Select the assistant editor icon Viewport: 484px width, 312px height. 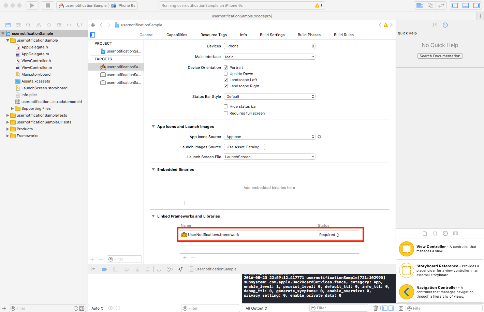430,5
